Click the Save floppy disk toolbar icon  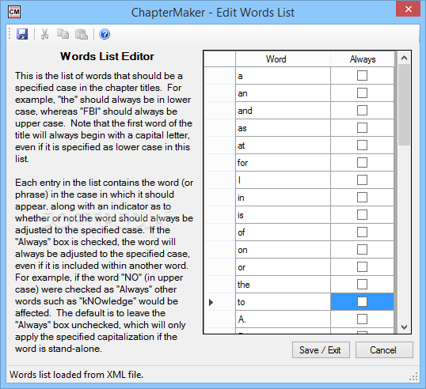coord(22,35)
